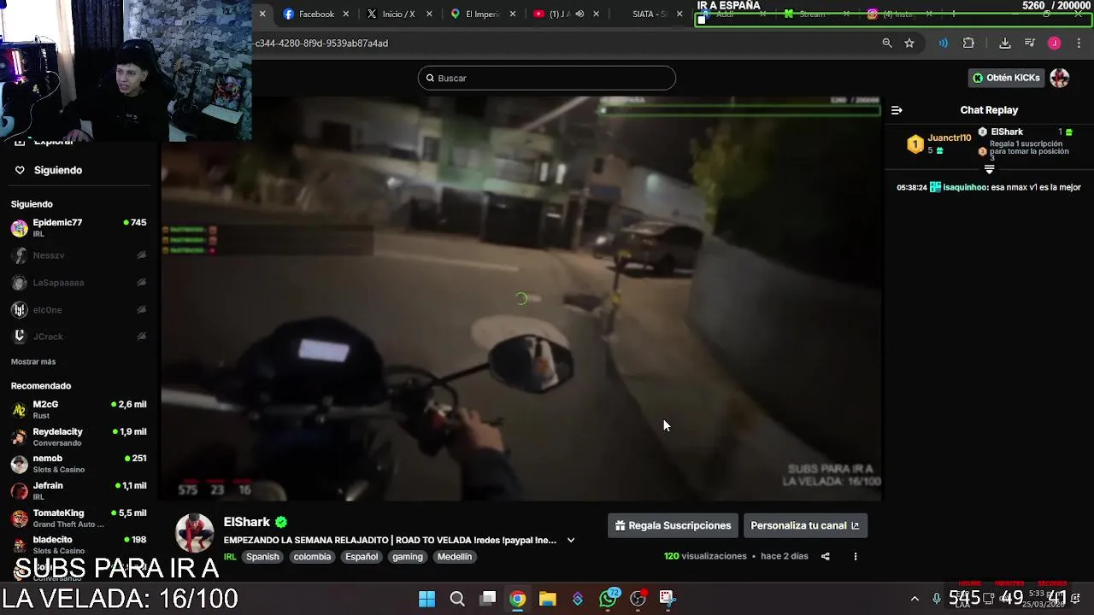Click the browser address bar URL
Viewport: 1094px width, 615px height.
coord(321,43)
